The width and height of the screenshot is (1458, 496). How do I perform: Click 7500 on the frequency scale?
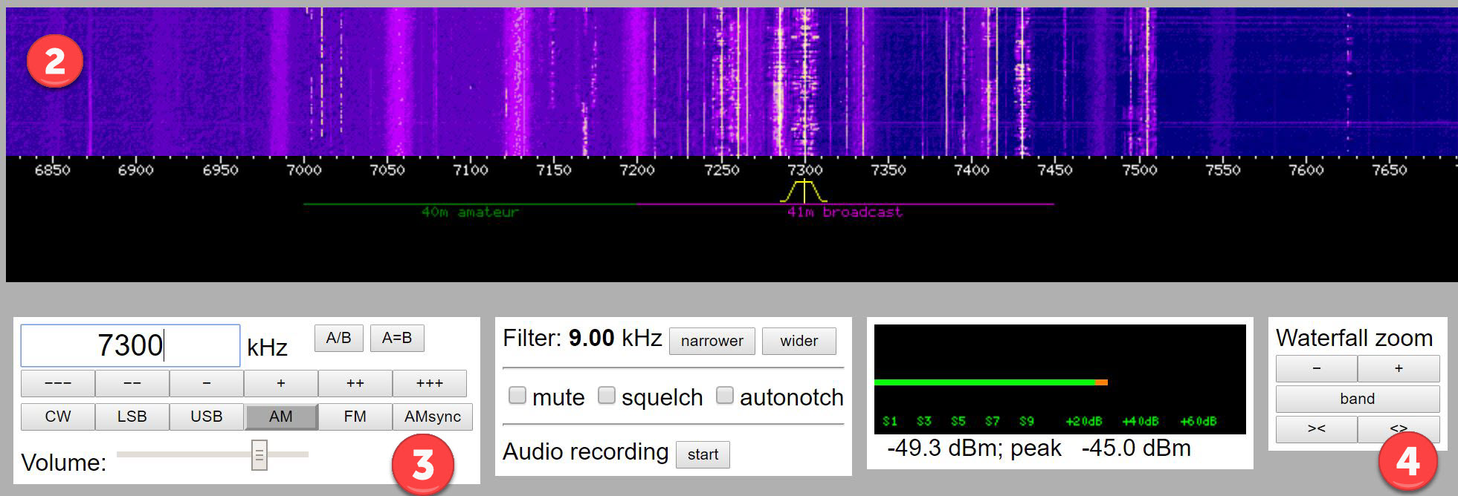(1140, 170)
